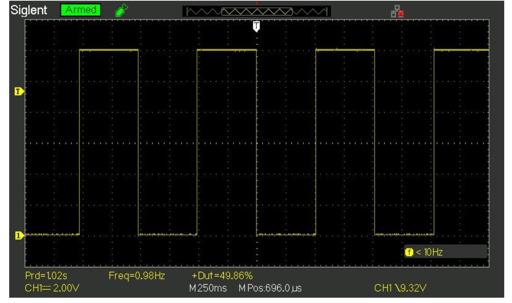Click the CH1 2.00V vertical scale readout
The height and width of the screenshot is (303, 512).
click(52, 288)
